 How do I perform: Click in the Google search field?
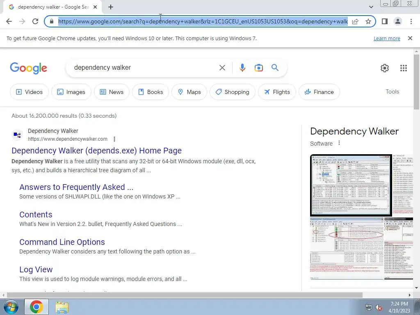click(x=145, y=68)
